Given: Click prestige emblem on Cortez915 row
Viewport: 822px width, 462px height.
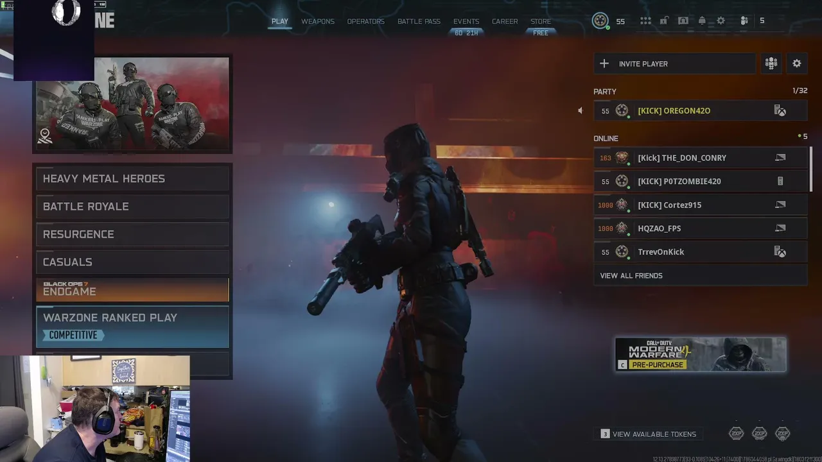Looking at the screenshot, I should pyautogui.click(x=622, y=205).
